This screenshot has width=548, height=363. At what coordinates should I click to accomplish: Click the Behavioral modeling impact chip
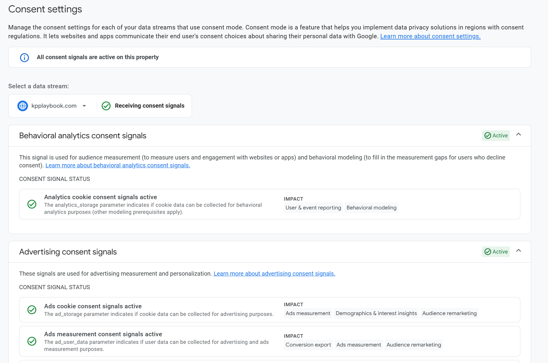click(x=371, y=208)
